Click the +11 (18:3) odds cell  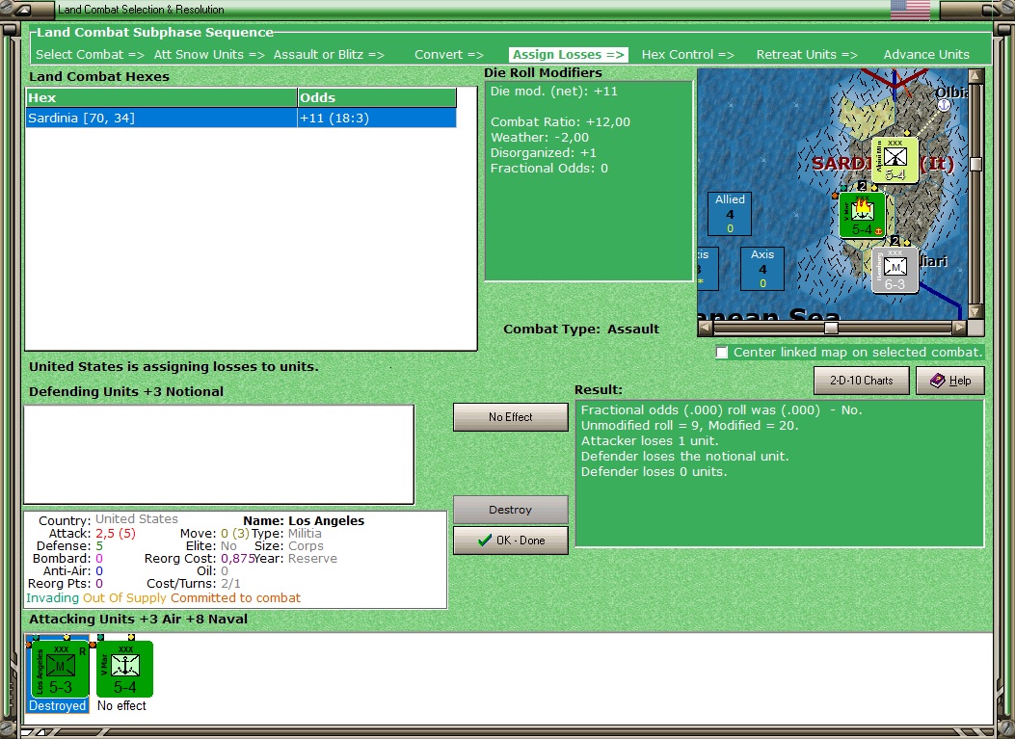click(x=377, y=118)
